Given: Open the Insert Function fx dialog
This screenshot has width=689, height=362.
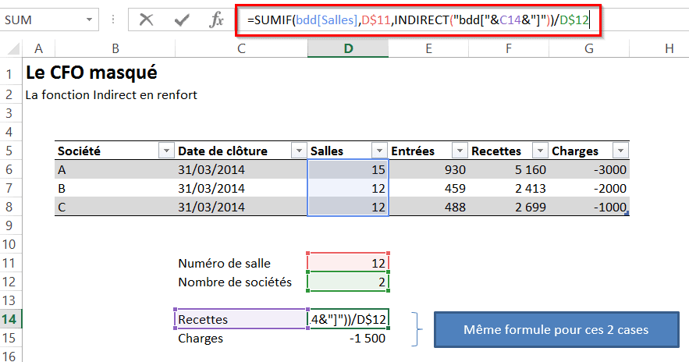Looking at the screenshot, I should [x=216, y=20].
